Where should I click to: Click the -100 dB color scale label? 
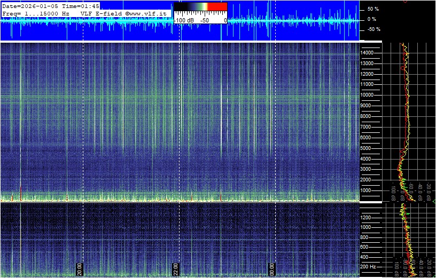pyautogui.click(x=184, y=20)
